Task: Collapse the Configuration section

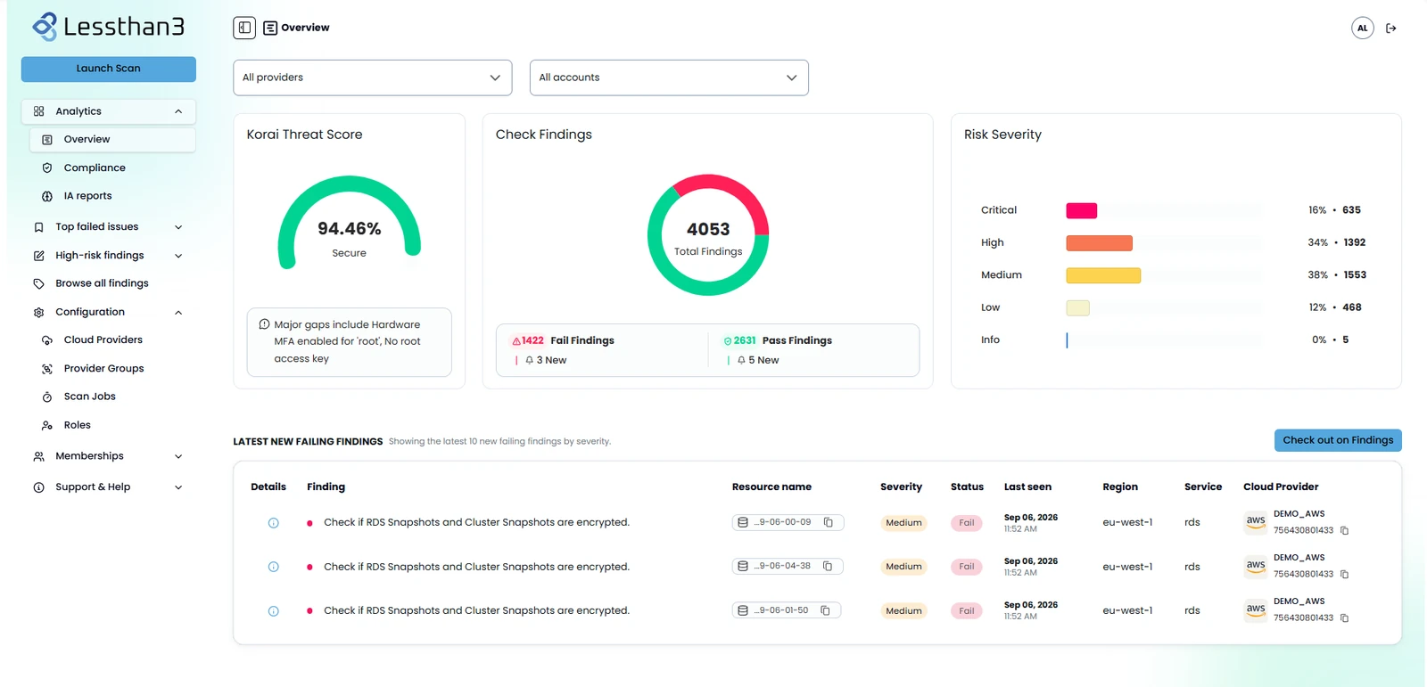Action: point(108,313)
